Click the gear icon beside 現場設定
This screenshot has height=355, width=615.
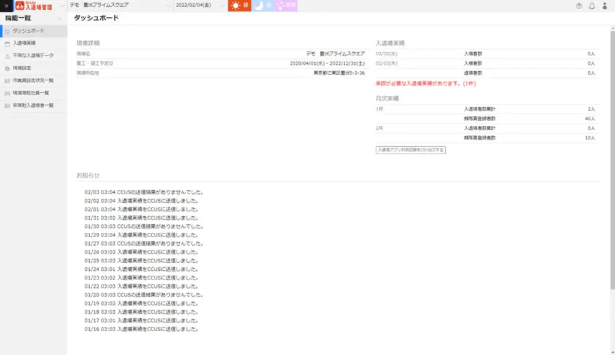(x=7, y=68)
